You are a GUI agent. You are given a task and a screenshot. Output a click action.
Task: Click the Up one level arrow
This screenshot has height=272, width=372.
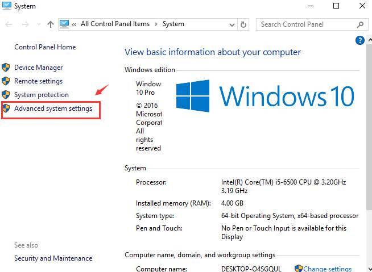[50, 24]
